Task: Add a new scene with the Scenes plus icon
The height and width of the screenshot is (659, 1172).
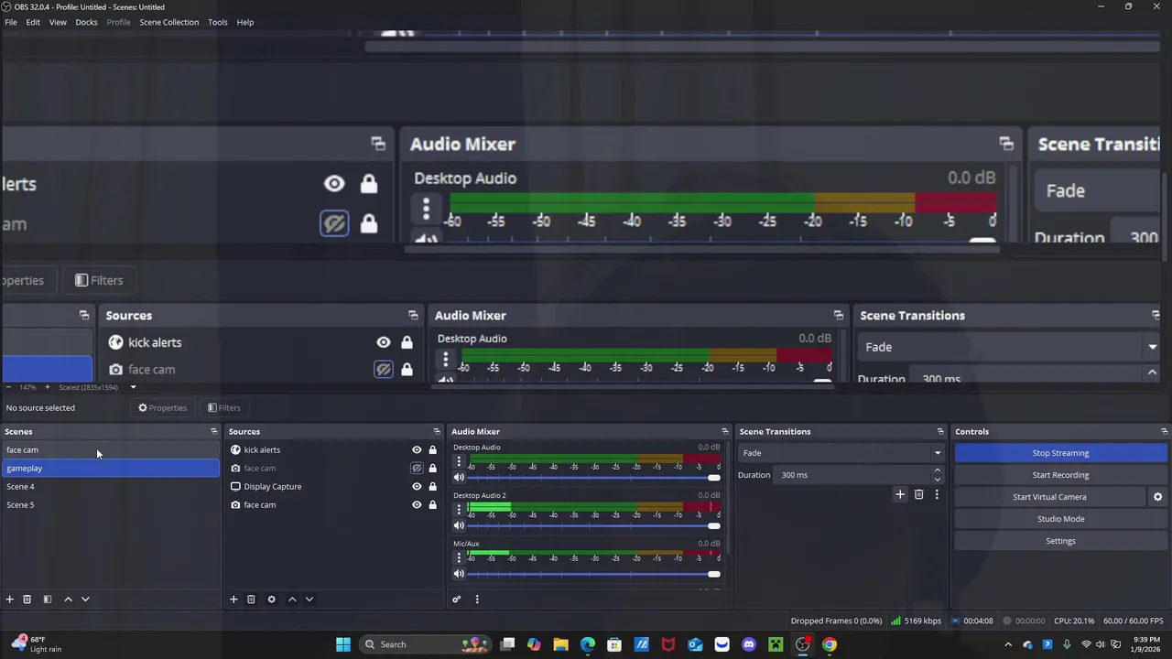Action: (9, 600)
